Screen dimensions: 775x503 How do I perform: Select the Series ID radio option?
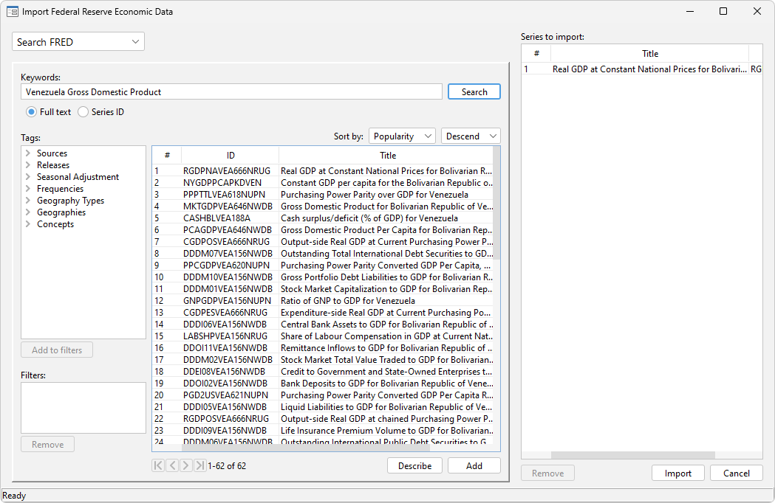(100, 112)
